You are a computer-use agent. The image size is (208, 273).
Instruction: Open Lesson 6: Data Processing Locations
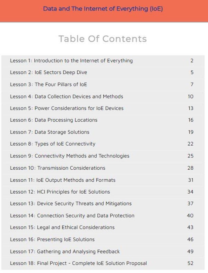(54, 120)
